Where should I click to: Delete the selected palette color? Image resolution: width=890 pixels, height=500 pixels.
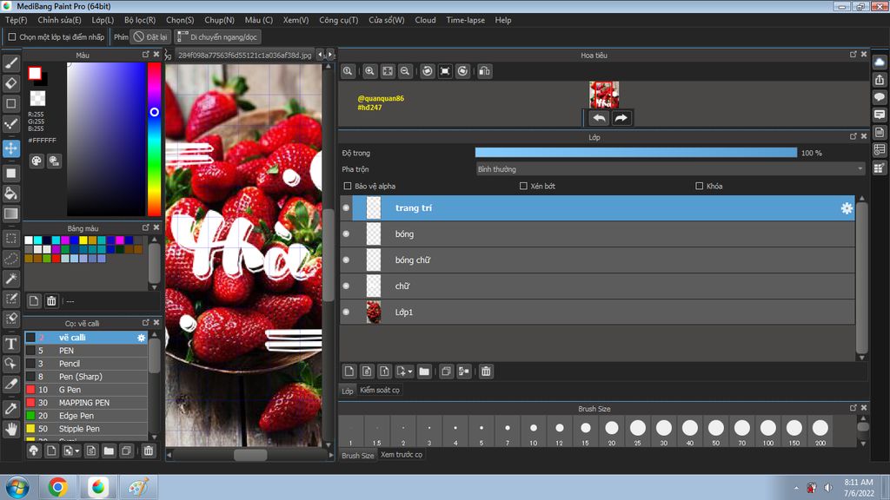point(51,301)
